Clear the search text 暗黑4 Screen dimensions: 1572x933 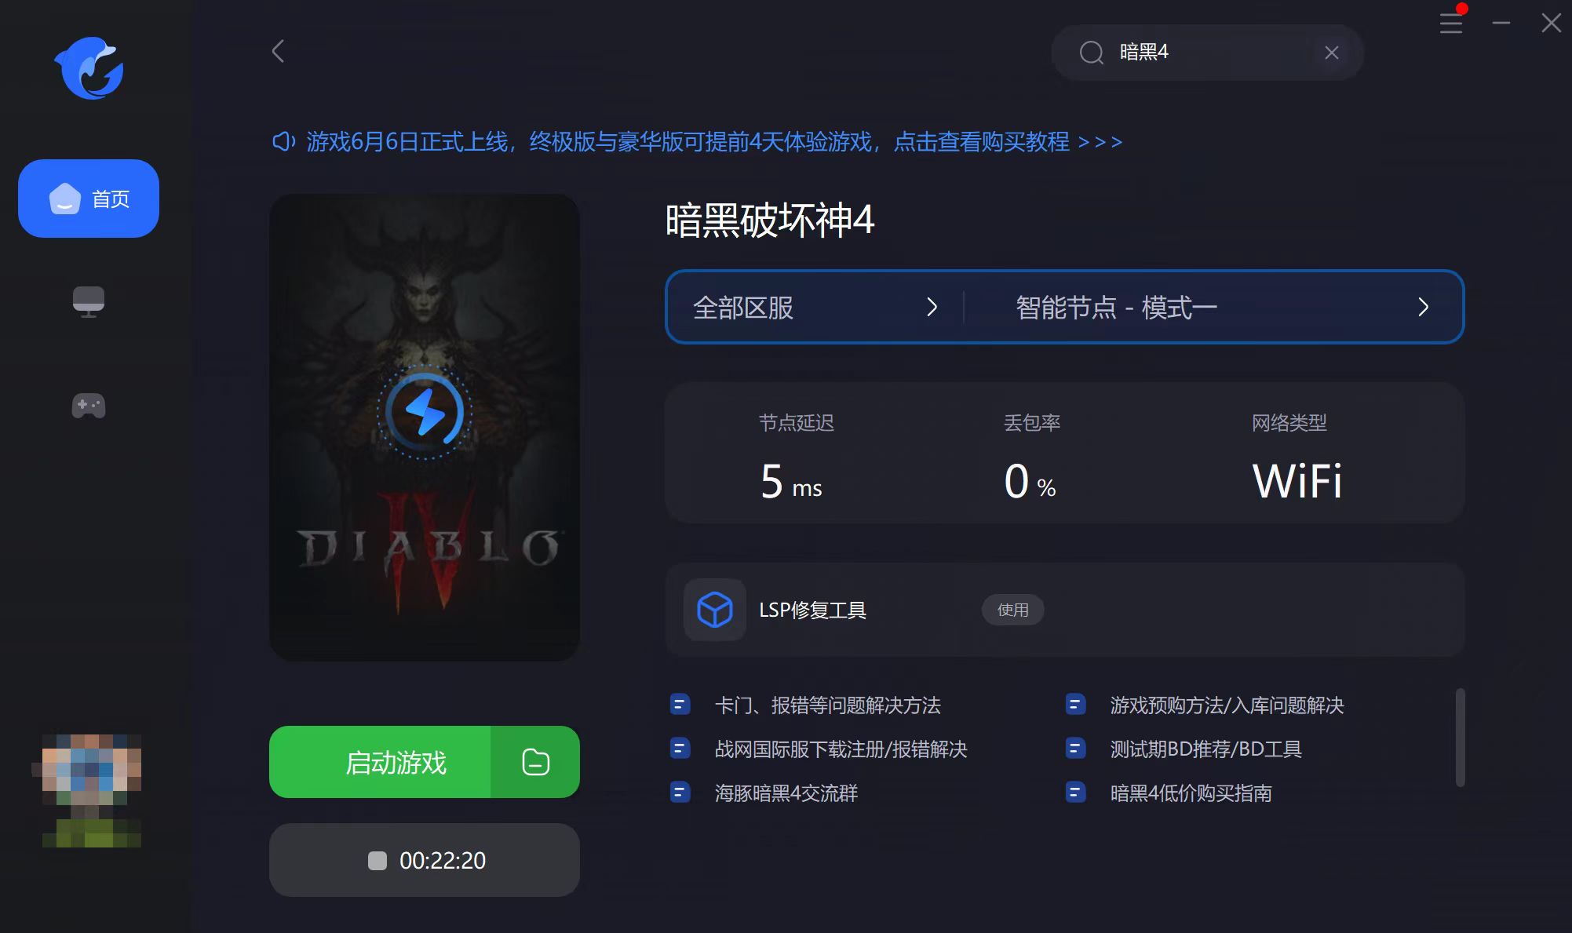pos(1331,53)
